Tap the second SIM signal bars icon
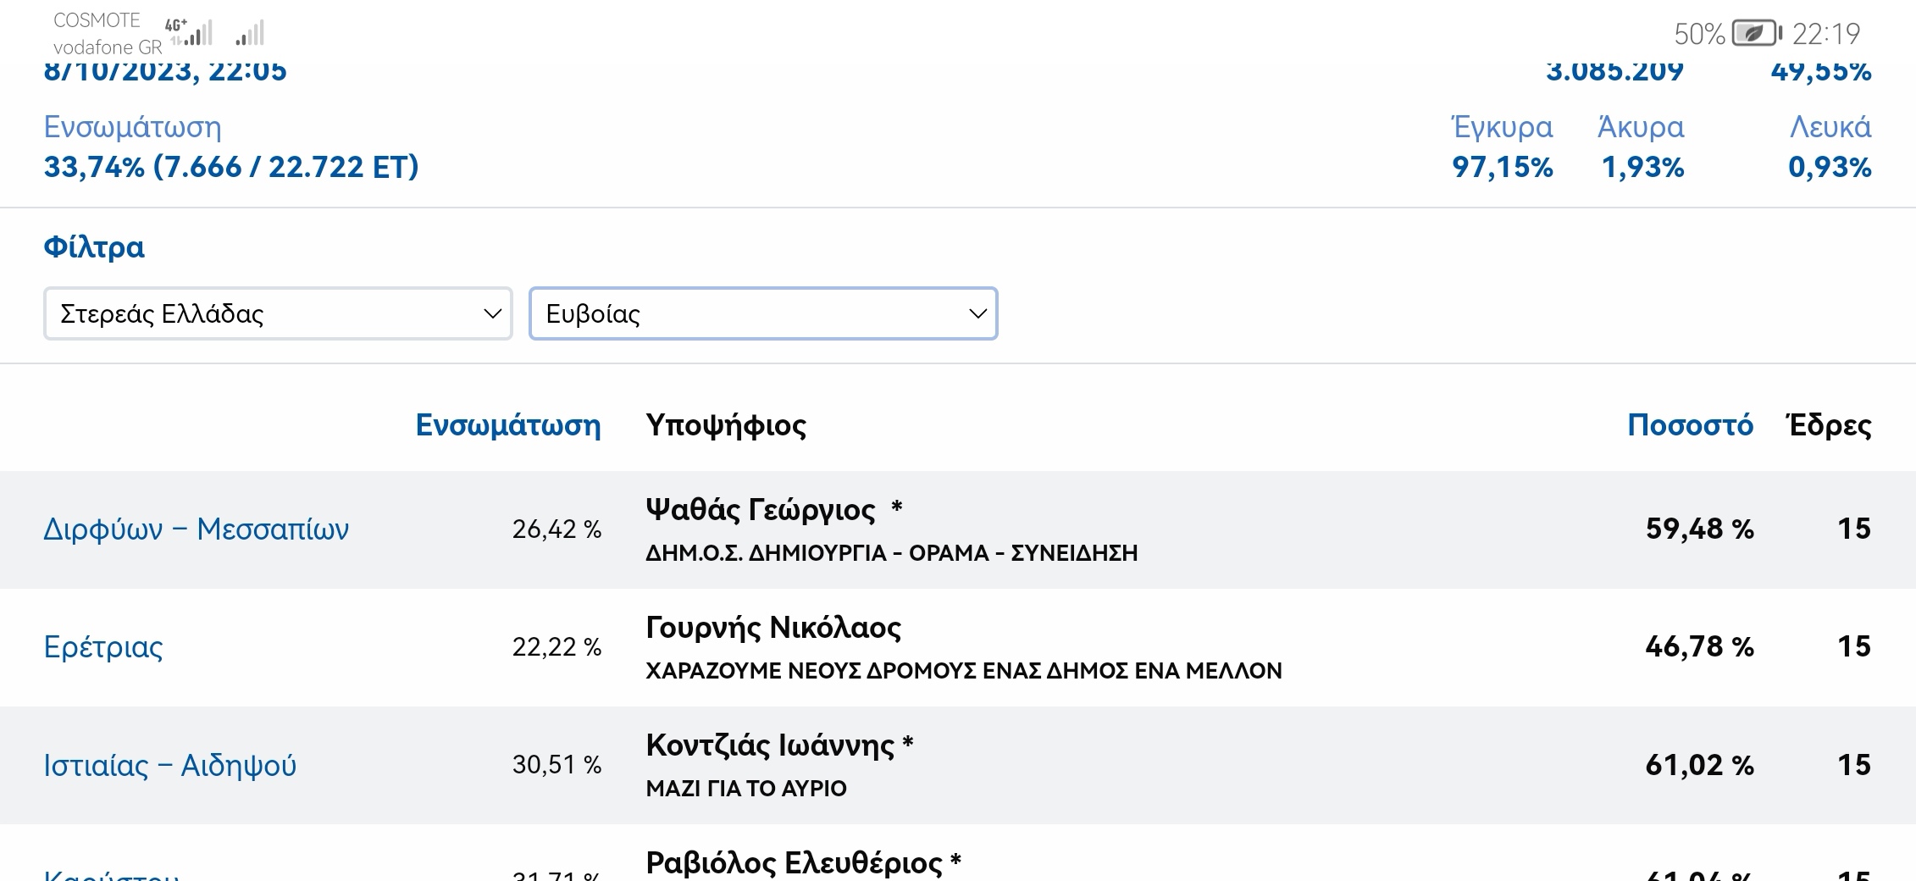 pyautogui.click(x=250, y=33)
